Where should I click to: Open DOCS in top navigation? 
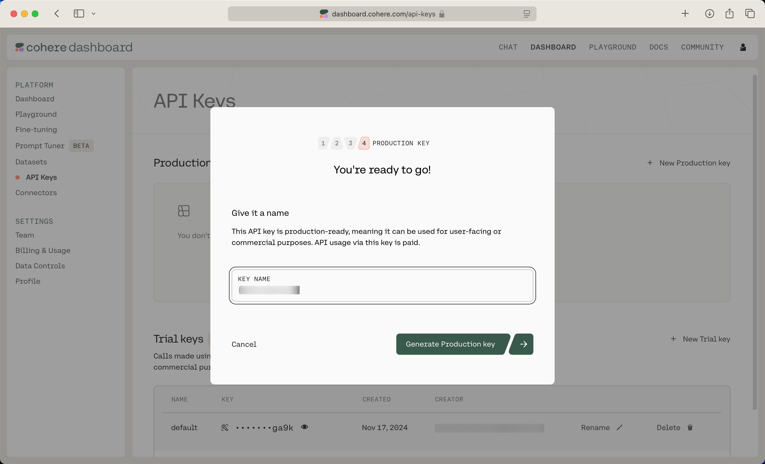point(658,47)
